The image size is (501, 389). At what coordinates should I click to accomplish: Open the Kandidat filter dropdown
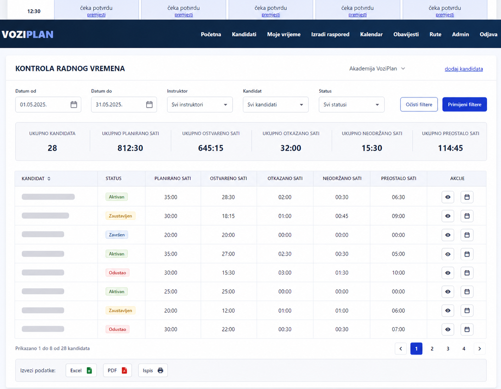pos(275,105)
